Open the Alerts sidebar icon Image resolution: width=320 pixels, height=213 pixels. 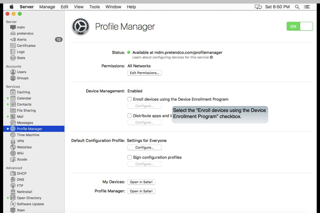click(x=13, y=39)
